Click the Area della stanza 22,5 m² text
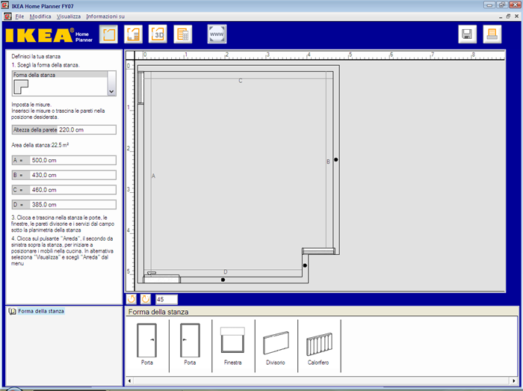This screenshot has width=523, height=391. coord(40,145)
